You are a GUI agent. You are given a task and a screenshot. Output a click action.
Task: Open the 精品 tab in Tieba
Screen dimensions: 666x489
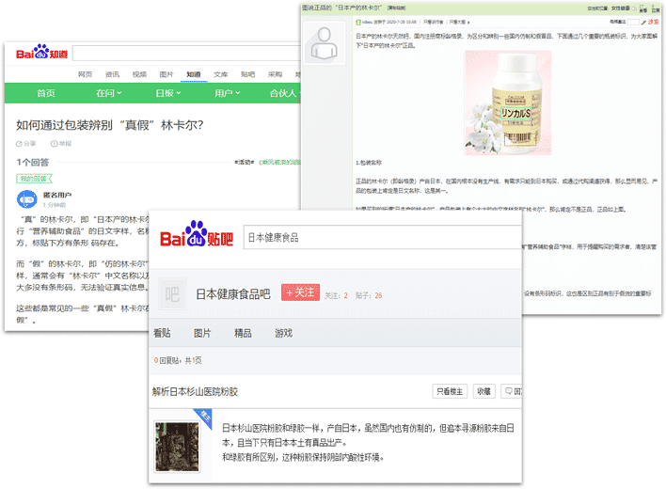coord(243,333)
